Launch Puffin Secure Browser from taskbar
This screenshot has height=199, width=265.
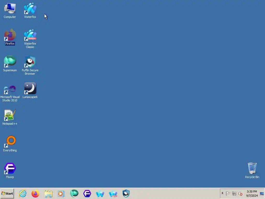[126, 194]
